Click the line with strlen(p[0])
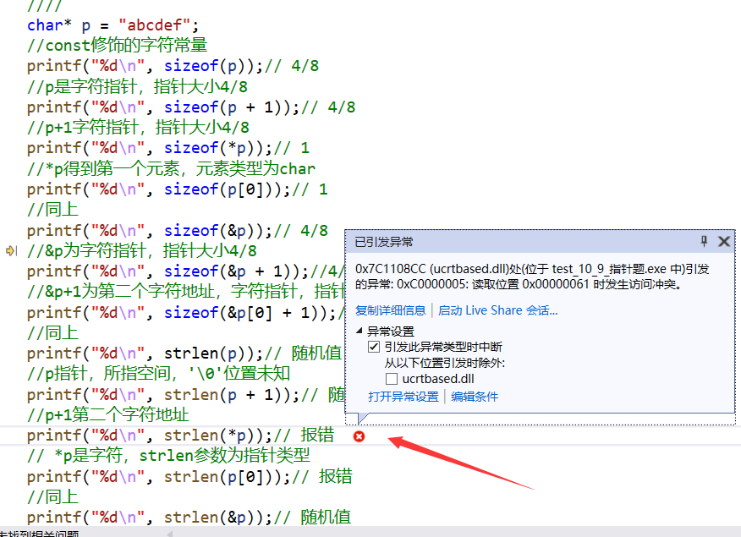 click(x=189, y=476)
